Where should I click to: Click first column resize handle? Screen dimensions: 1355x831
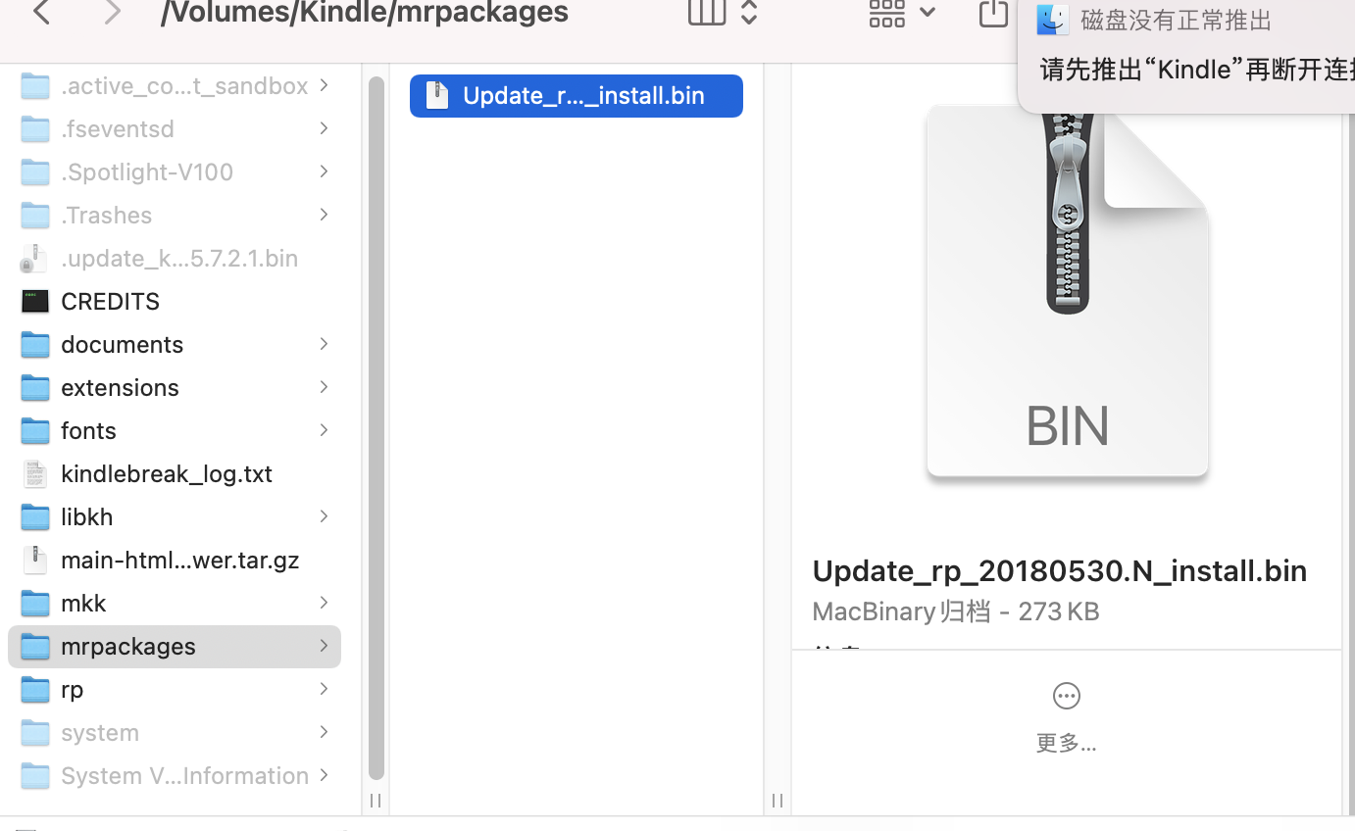tap(376, 801)
